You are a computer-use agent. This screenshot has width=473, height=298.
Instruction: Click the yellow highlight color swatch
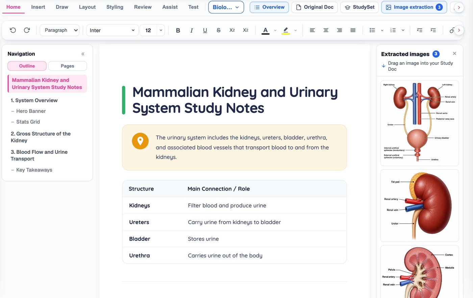286,30
